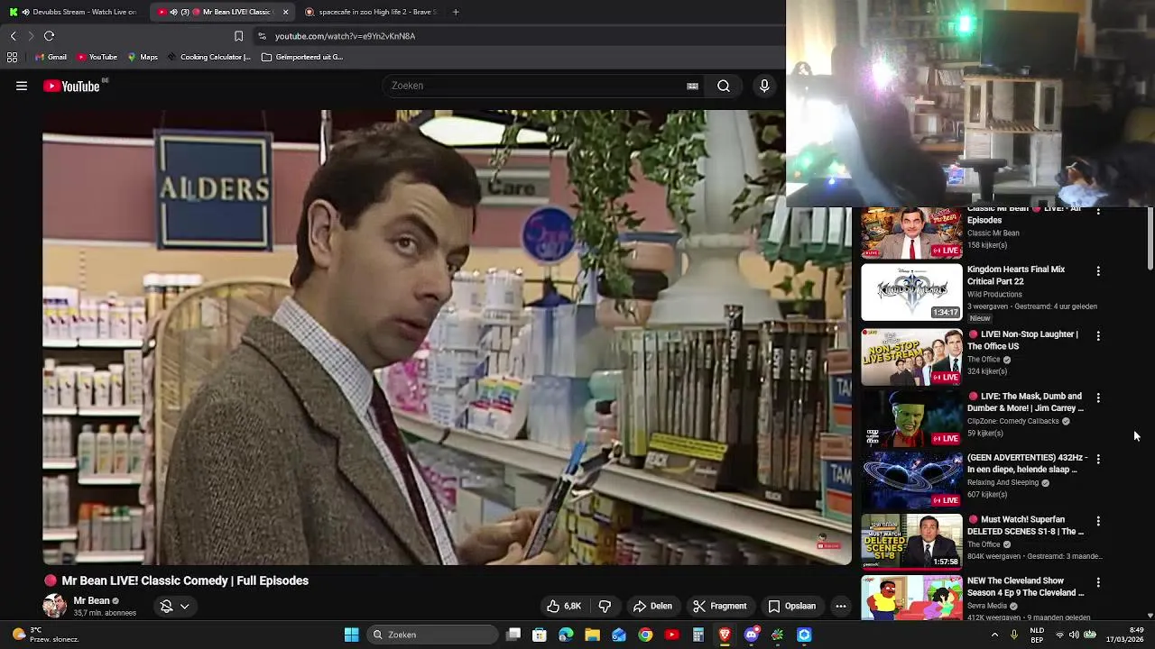Show hidden system tray icons
Screen dimensions: 1155x649
pos(994,635)
